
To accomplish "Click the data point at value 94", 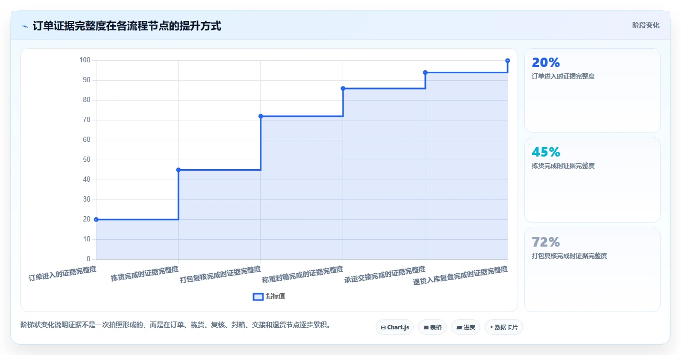I will tap(425, 72).
